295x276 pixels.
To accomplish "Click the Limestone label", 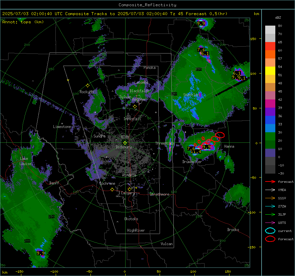I will 62,127.
